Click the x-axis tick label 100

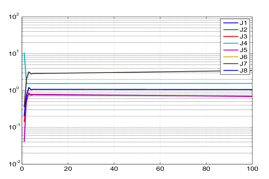(x=252, y=169)
